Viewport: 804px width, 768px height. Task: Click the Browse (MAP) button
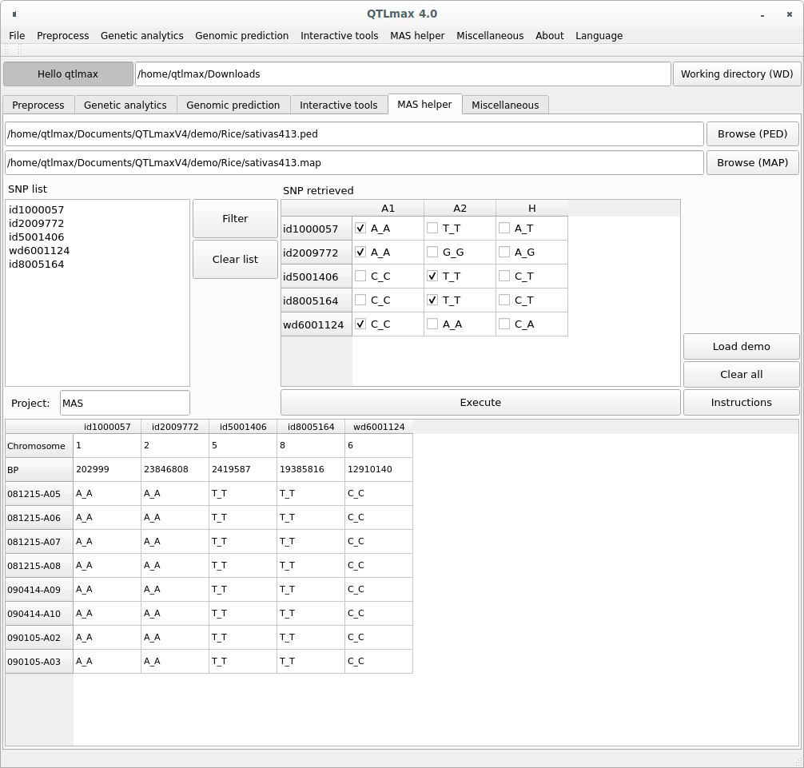752,162
